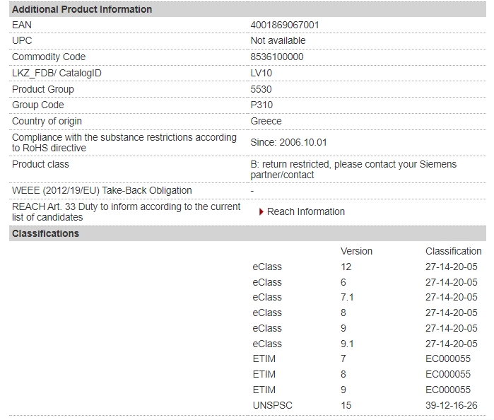Click the Additional Product Information header
494x420 pixels.
(x=82, y=9)
